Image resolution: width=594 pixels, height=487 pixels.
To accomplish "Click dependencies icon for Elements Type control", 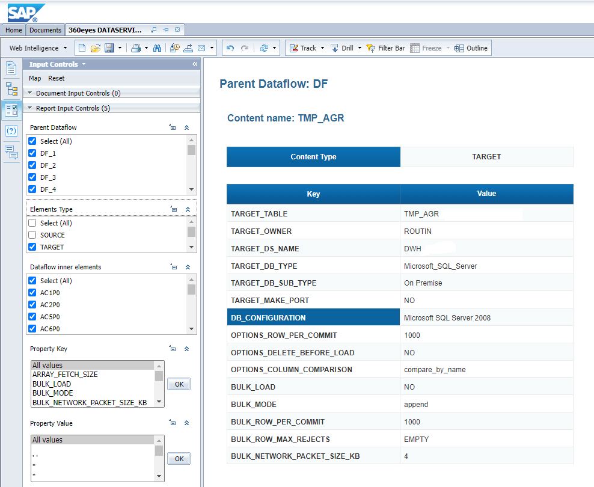I will pyautogui.click(x=174, y=209).
